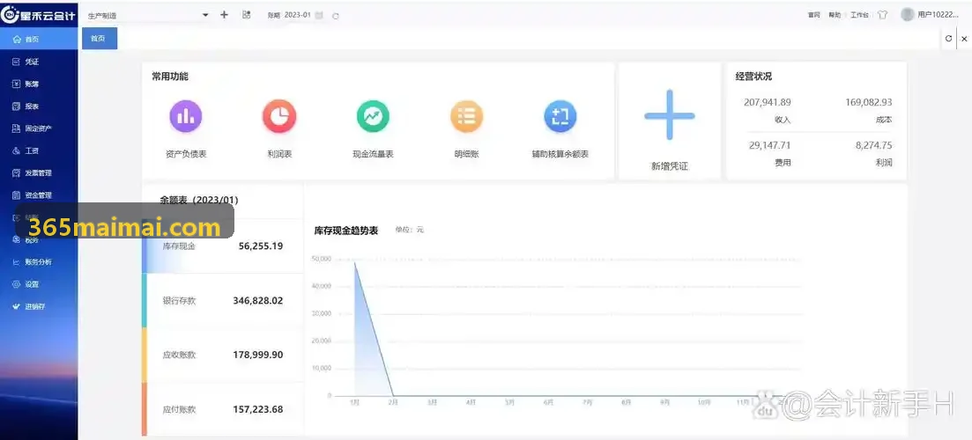
Task: Open 设置 in the left sidebar
Action: pyautogui.click(x=39, y=284)
